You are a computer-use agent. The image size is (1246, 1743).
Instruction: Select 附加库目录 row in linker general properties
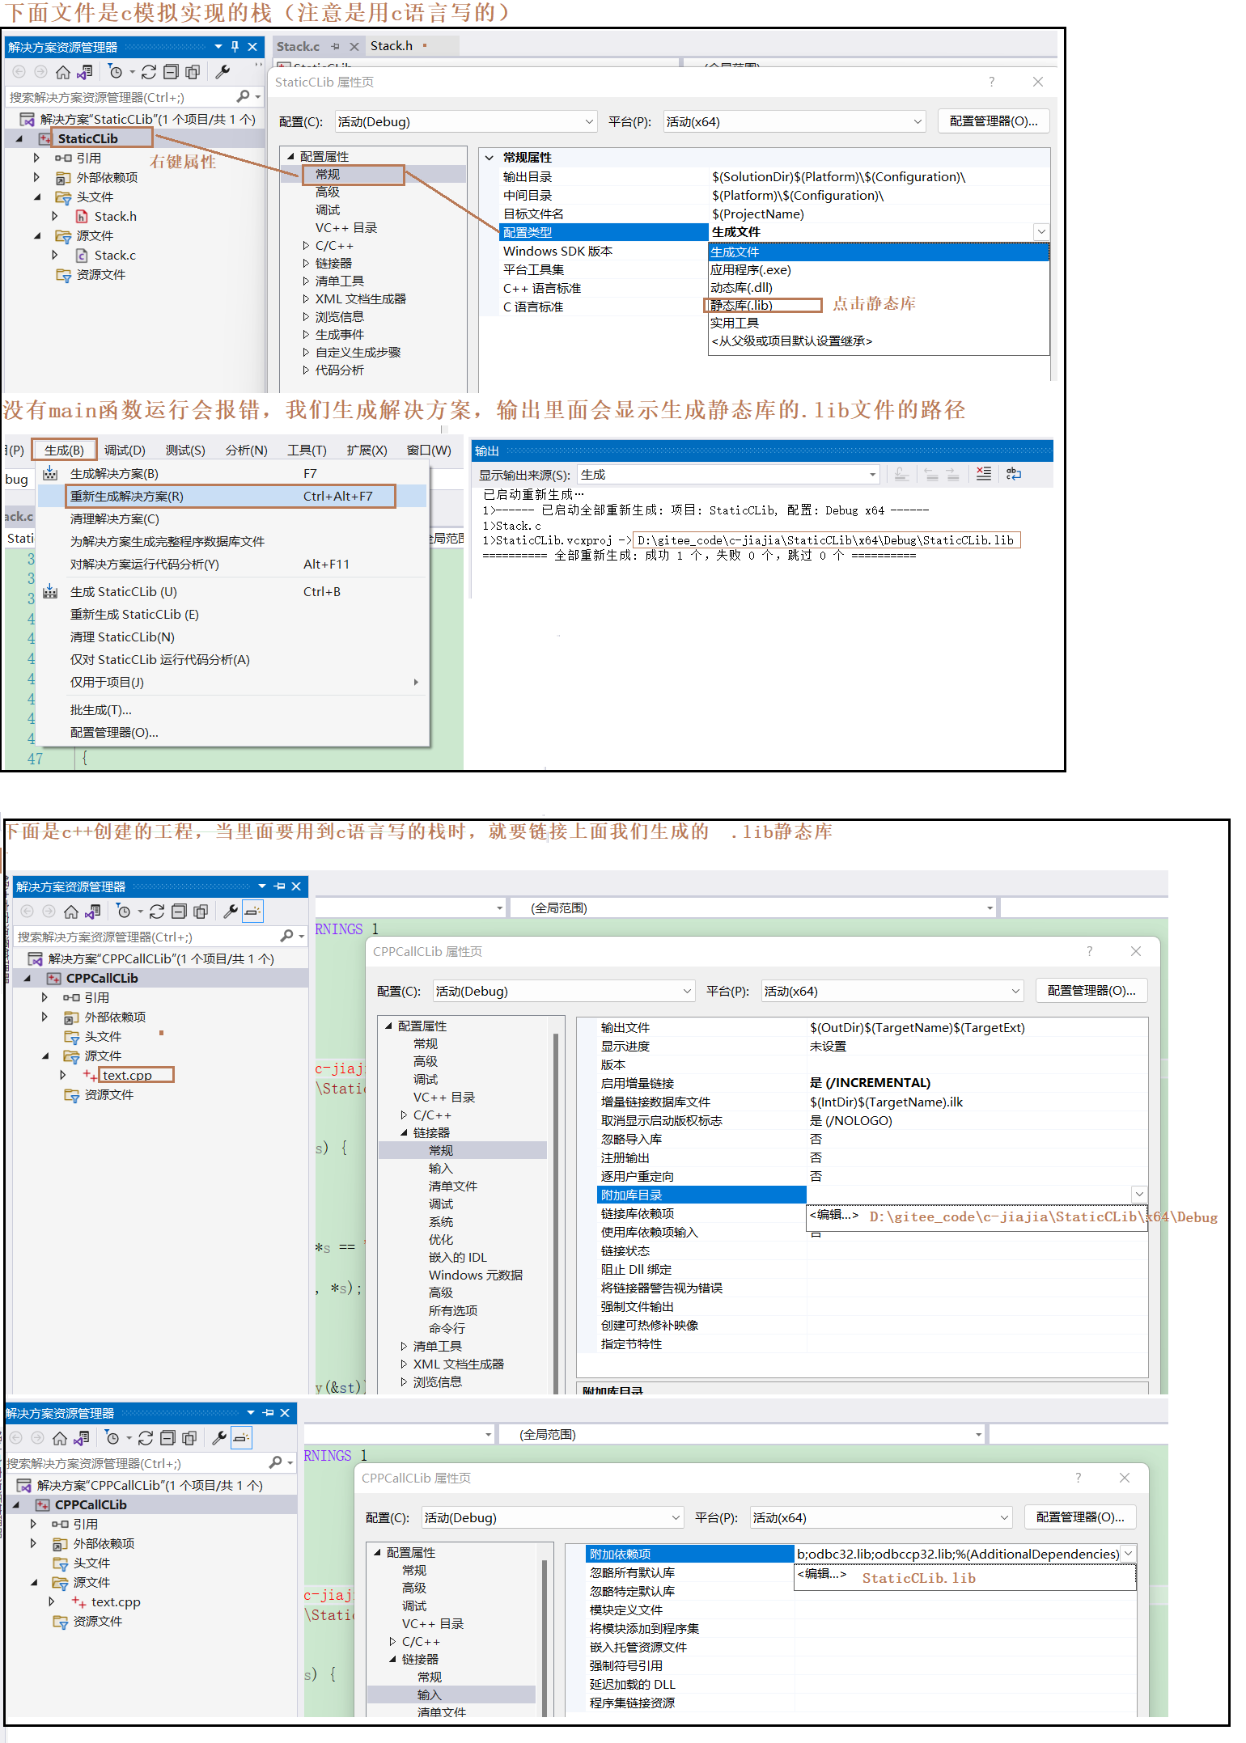[702, 1195]
